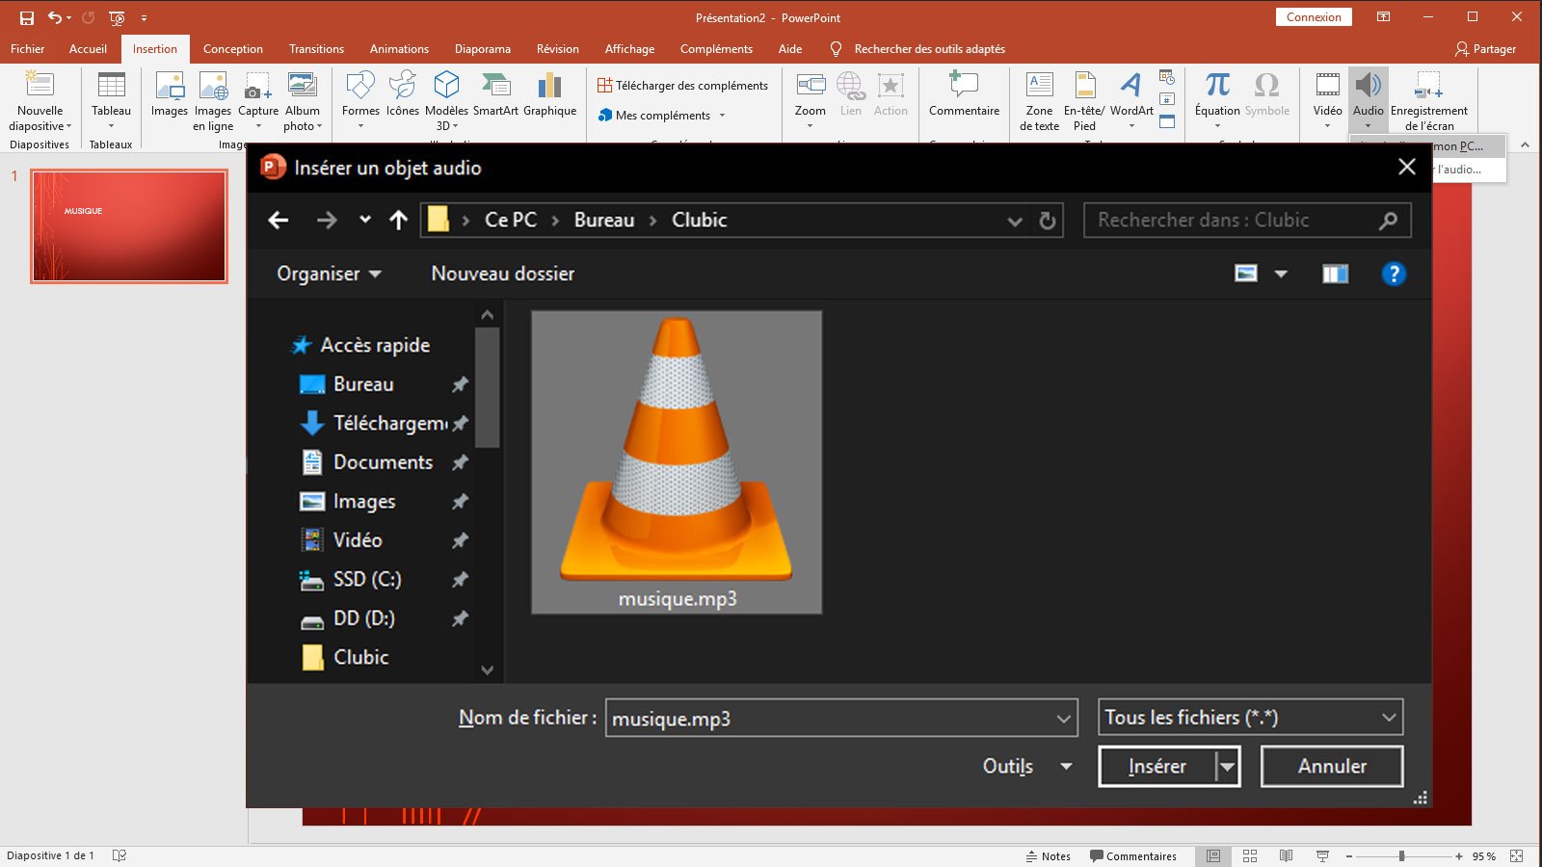Click the Connexion button

[x=1314, y=17]
